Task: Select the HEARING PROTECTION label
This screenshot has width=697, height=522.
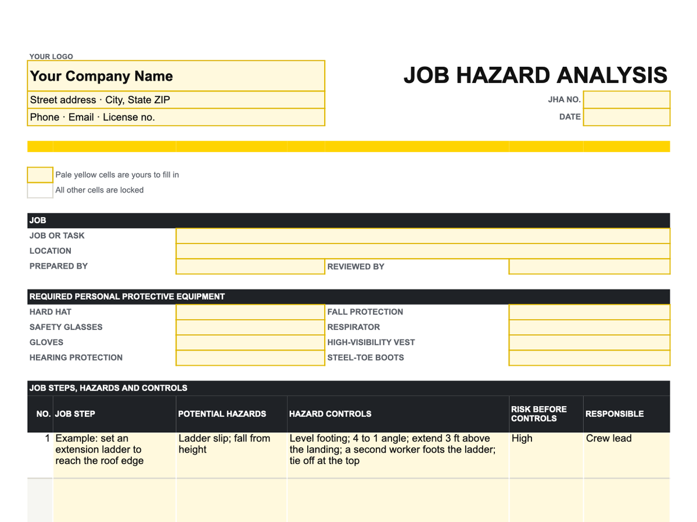Action: point(76,358)
